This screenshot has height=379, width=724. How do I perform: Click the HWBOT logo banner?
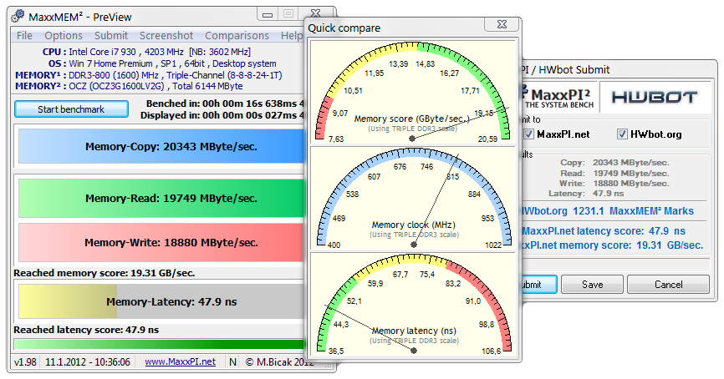point(655,98)
